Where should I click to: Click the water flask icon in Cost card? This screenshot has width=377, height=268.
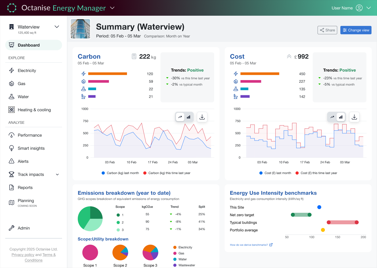pyautogui.click(x=236, y=89)
